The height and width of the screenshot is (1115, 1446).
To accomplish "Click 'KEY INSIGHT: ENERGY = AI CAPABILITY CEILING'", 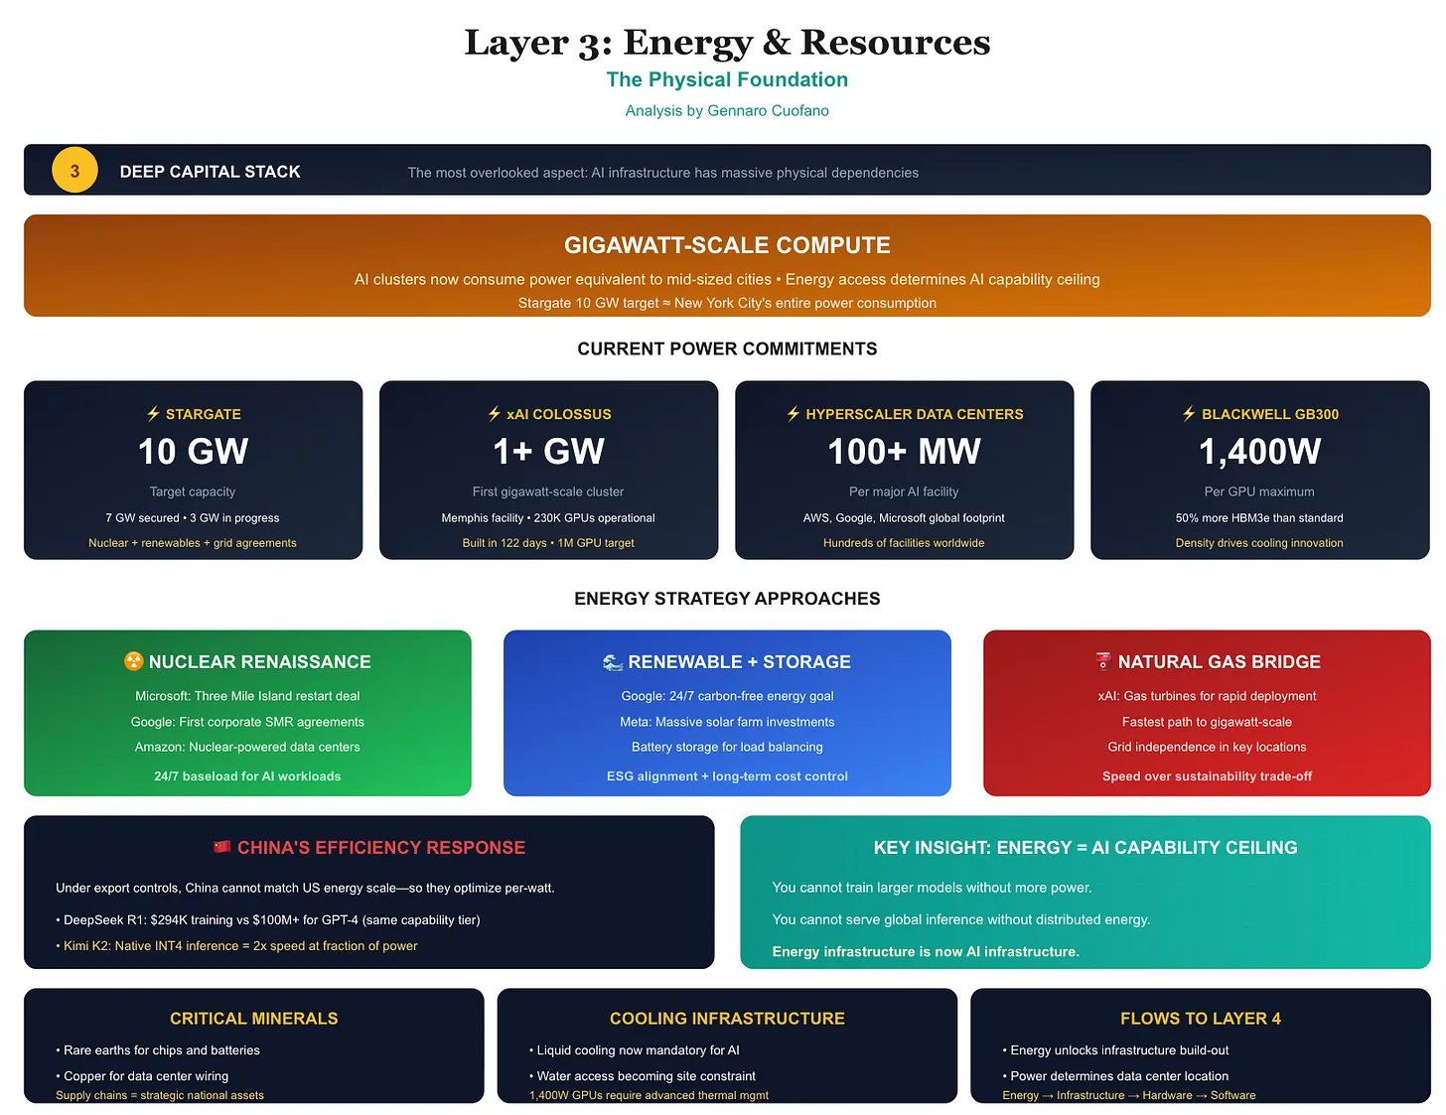I will point(1085,848).
